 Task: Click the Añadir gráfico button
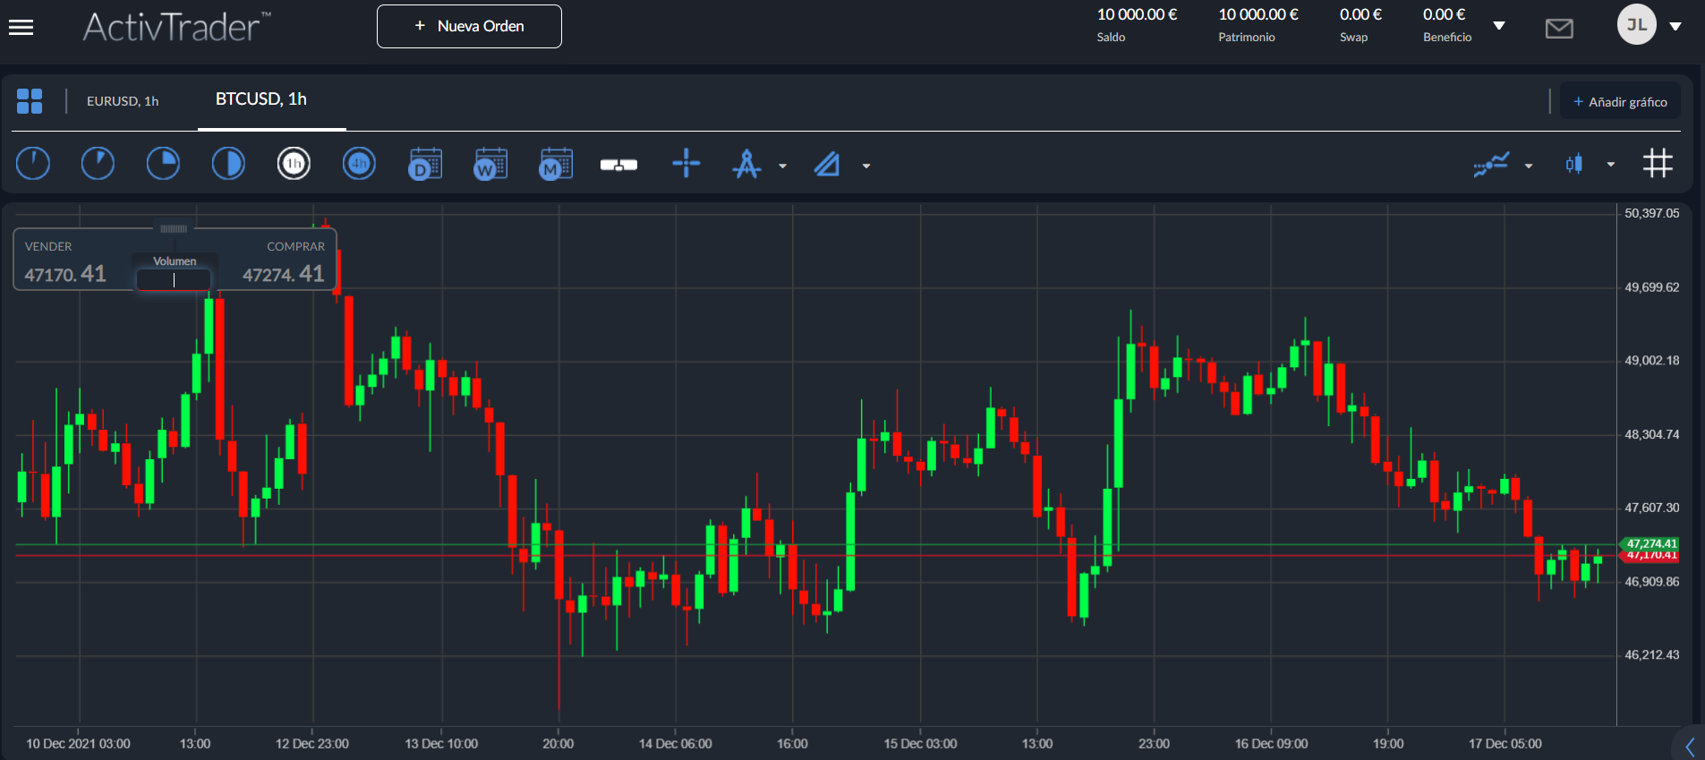pos(1620,102)
